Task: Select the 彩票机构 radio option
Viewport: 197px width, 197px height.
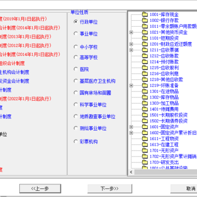Action: [76, 141]
